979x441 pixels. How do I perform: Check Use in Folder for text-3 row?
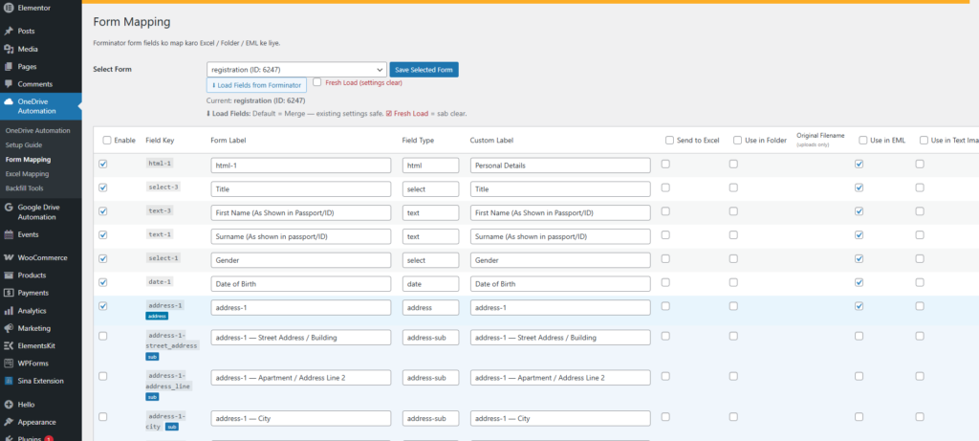pos(733,211)
